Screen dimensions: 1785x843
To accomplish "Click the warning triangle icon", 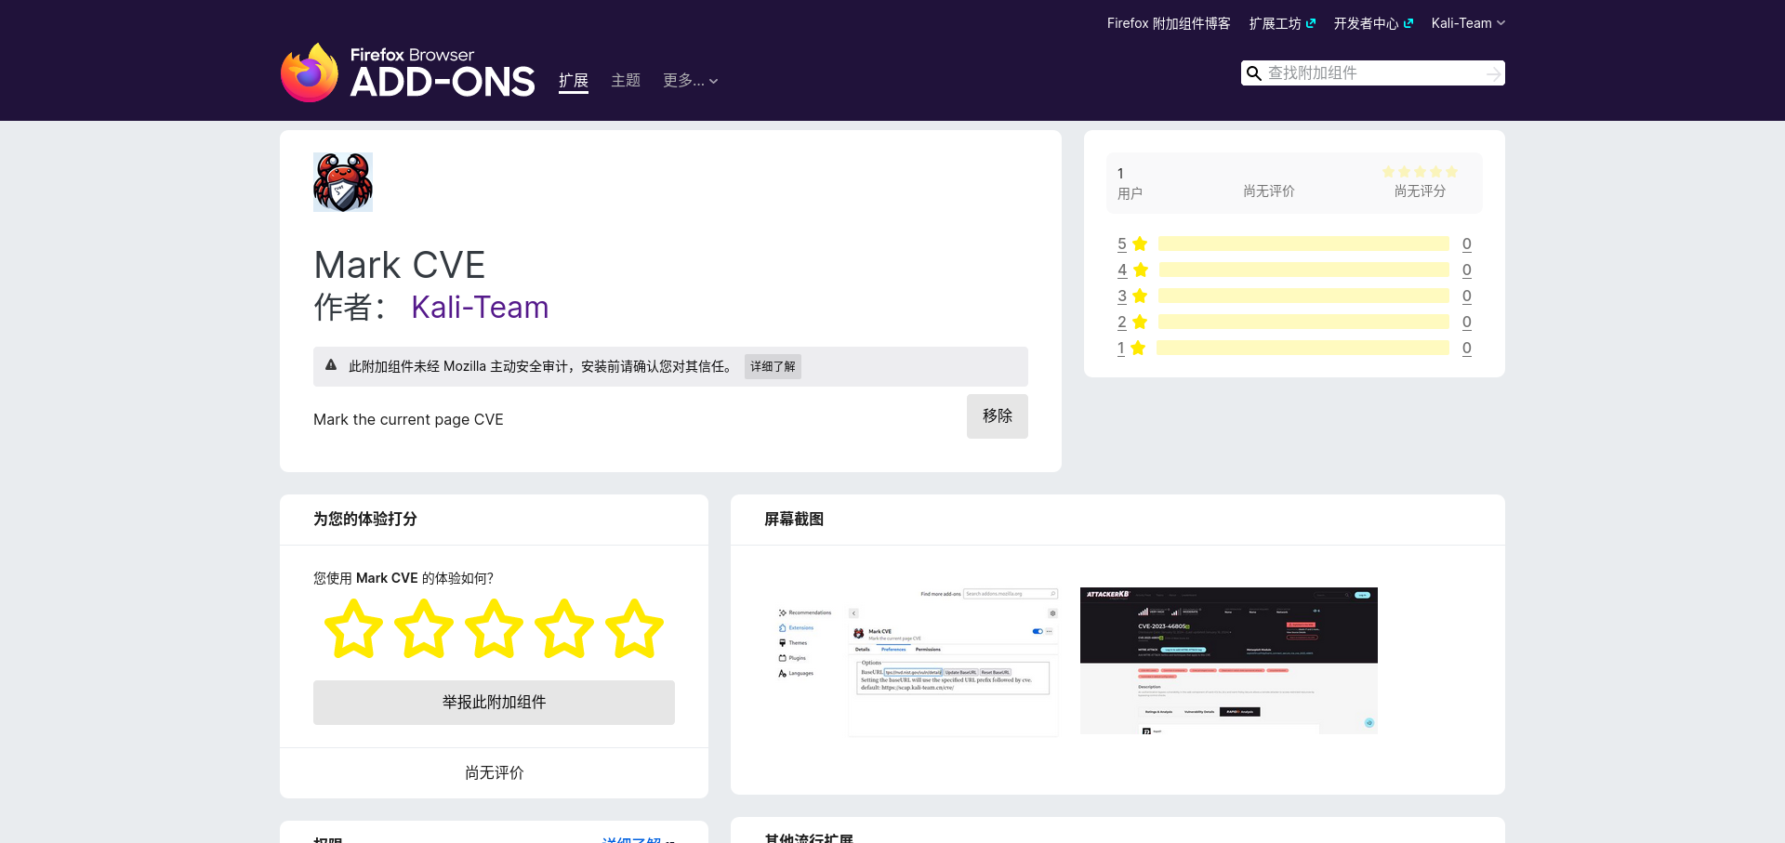I will (331, 365).
